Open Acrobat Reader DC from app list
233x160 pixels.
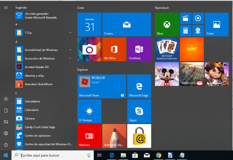[x=44, y=67]
